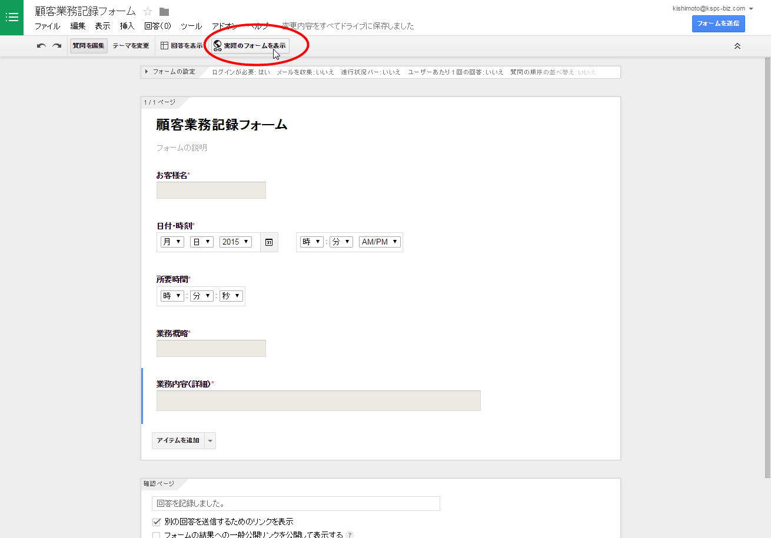771x538 pixels.
Task: Open account menu arrow next to email
Action: click(751, 9)
